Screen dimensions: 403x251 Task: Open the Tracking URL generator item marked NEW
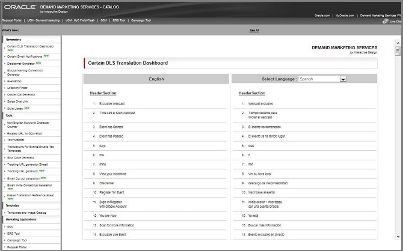coord(23,171)
